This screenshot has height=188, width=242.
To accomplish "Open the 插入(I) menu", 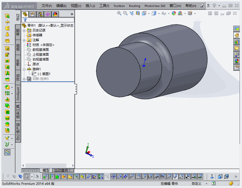I will click(x=90, y=6).
